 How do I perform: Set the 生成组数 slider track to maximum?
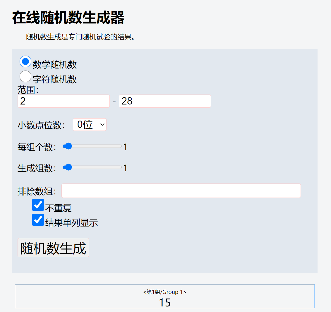coord(120,167)
